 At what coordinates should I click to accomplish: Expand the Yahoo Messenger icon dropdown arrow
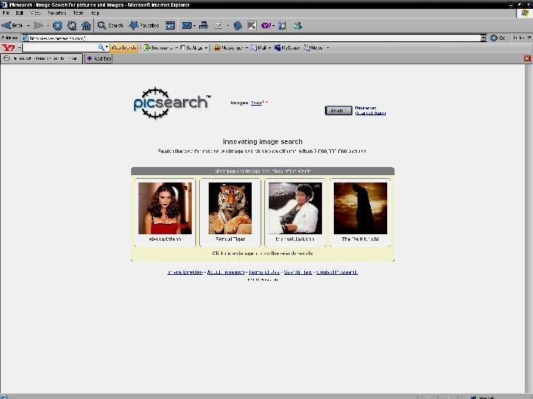tap(273, 25)
